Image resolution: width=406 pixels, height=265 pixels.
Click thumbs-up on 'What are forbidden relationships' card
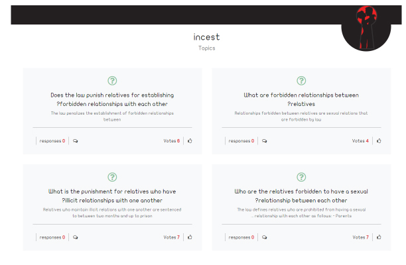tap(379, 141)
